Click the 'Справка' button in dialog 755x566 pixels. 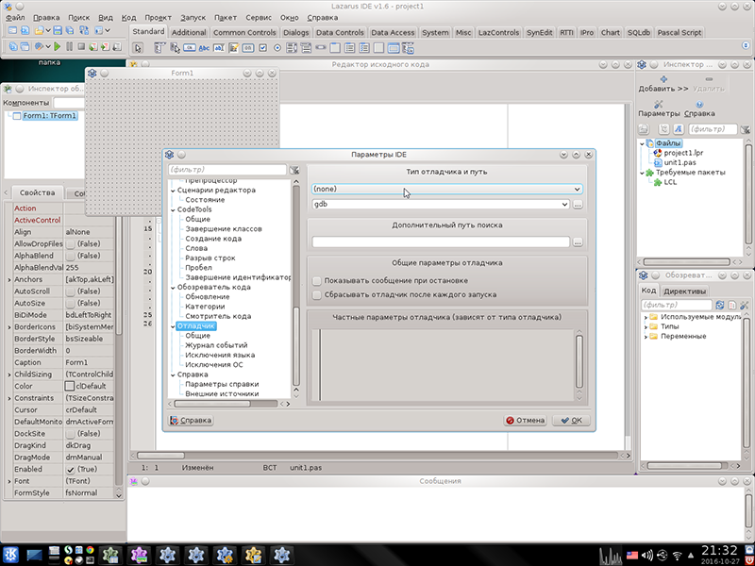(x=192, y=420)
